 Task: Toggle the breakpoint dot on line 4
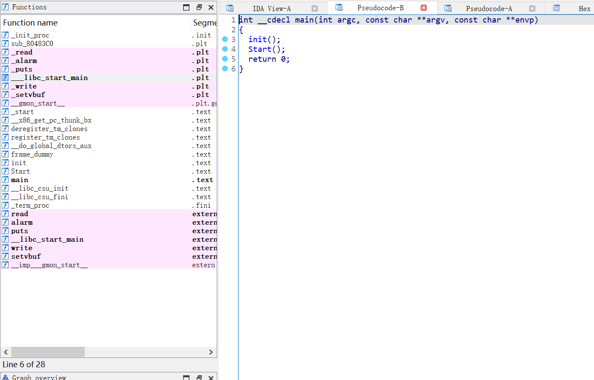(225, 49)
